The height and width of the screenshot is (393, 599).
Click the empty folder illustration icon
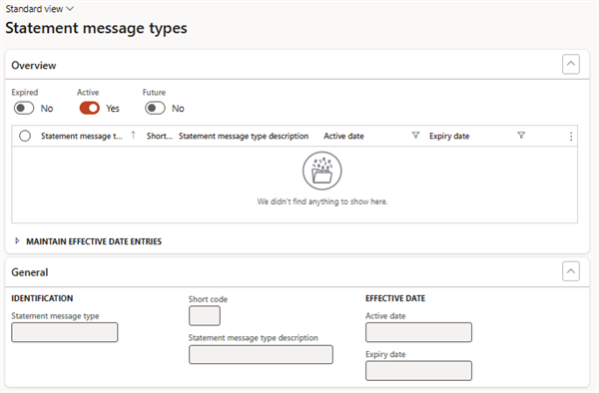coord(322,171)
